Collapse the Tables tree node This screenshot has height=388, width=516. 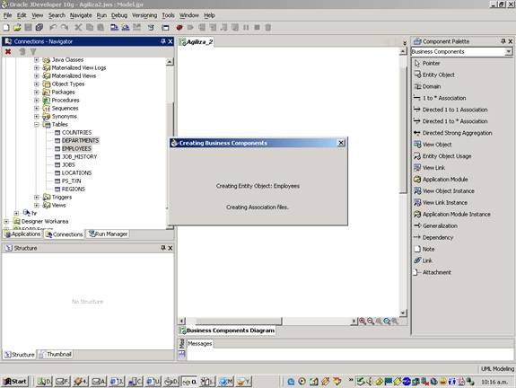click(37, 125)
